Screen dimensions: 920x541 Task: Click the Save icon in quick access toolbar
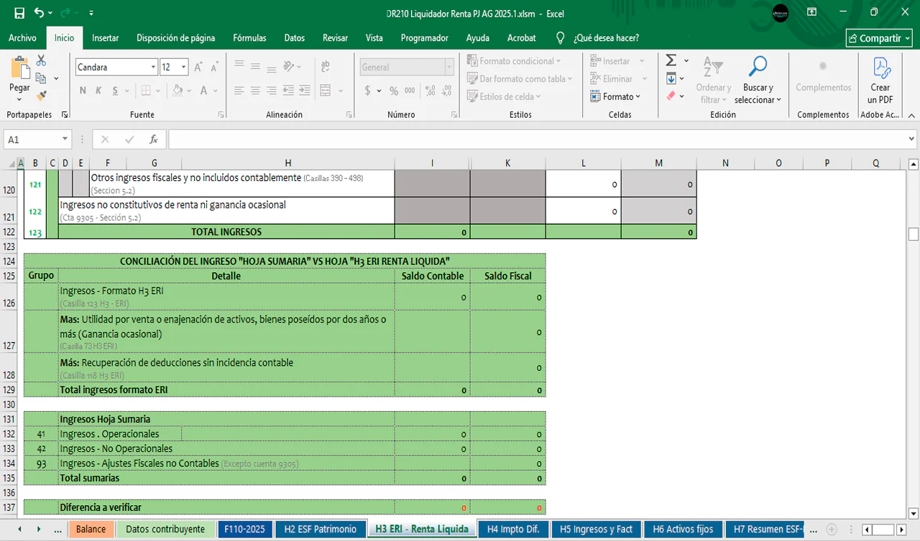coord(19,14)
